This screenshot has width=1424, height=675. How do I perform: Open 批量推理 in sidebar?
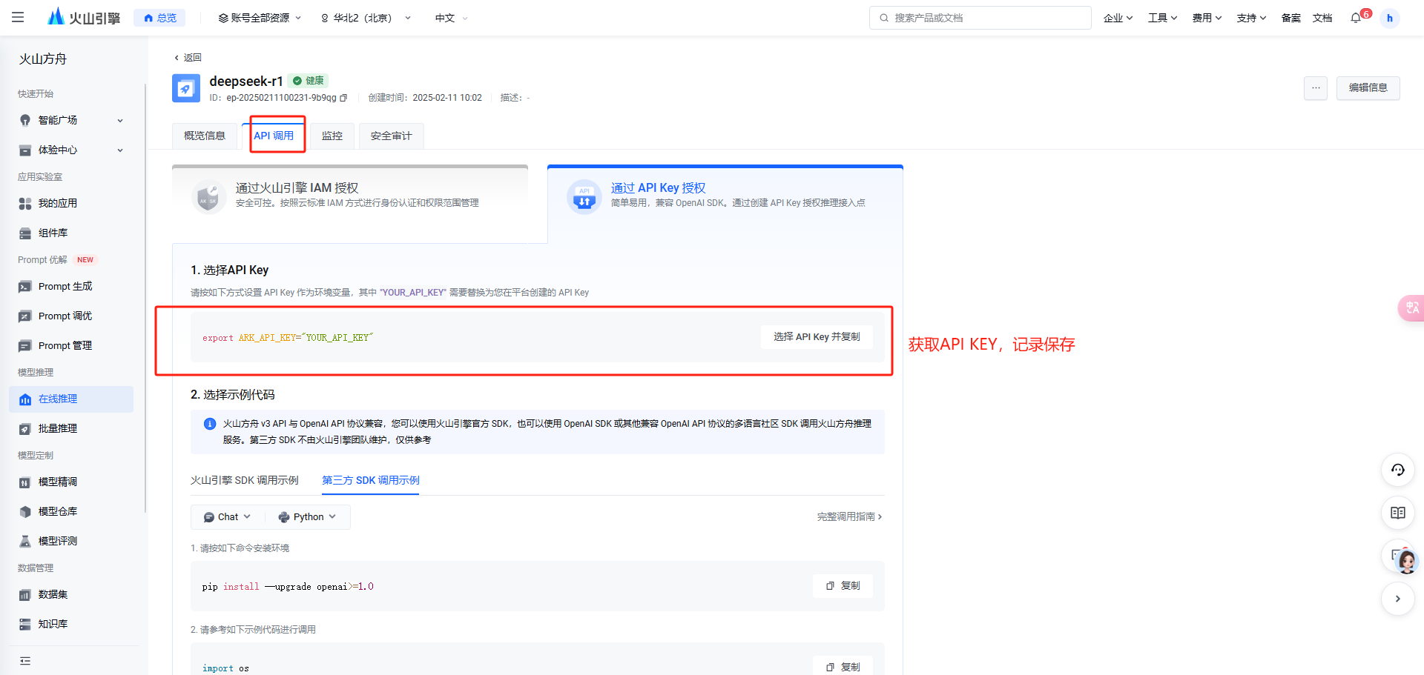click(x=71, y=428)
